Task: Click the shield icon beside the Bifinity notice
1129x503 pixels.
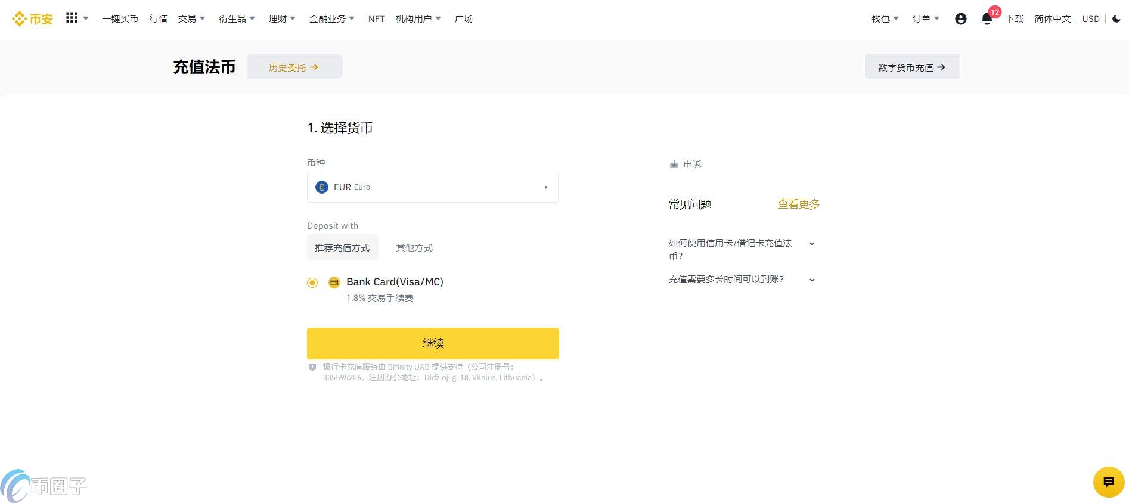Action: [x=312, y=367]
